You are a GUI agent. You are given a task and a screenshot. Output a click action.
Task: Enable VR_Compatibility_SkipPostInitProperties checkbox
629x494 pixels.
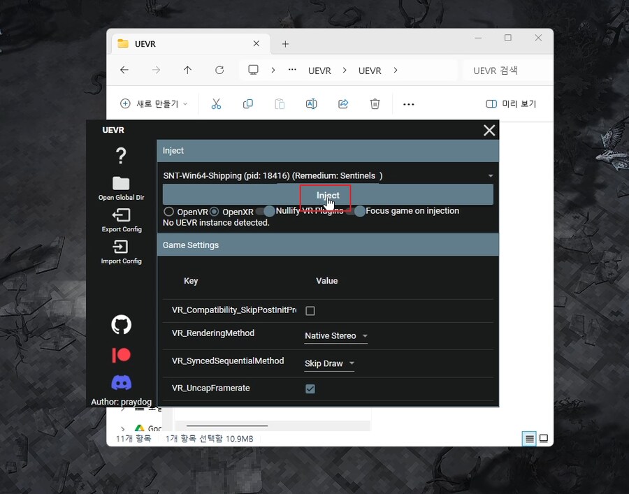point(310,311)
